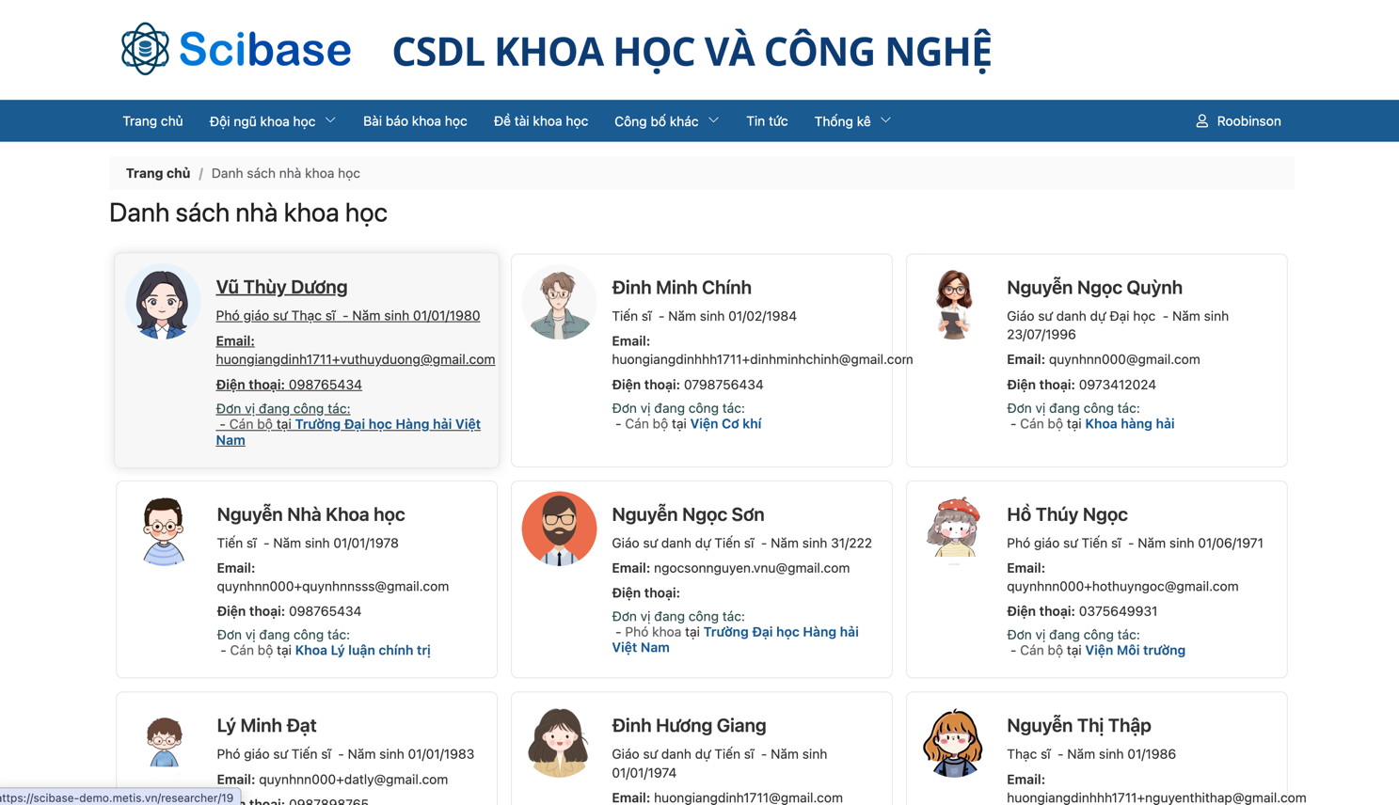
Task: Click the user profile icon beside Roobinson
Action: (x=1201, y=121)
